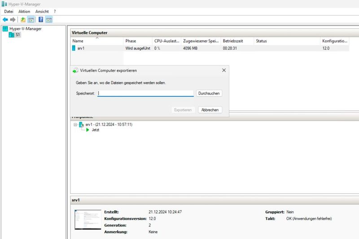Click the Gruppiert value 'Nein'
Image resolution: width=359 pixels, height=239 pixels.
click(x=290, y=212)
